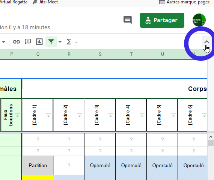Select the gray Partition cell
The image size is (214, 180).
38,165
